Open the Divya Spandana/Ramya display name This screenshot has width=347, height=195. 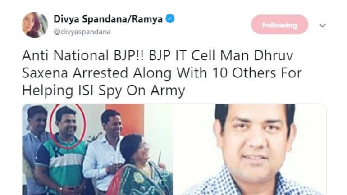108,19
